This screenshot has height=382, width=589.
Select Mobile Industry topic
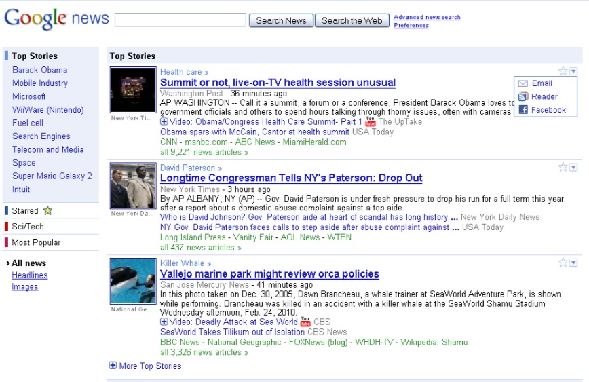tap(40, 83)
